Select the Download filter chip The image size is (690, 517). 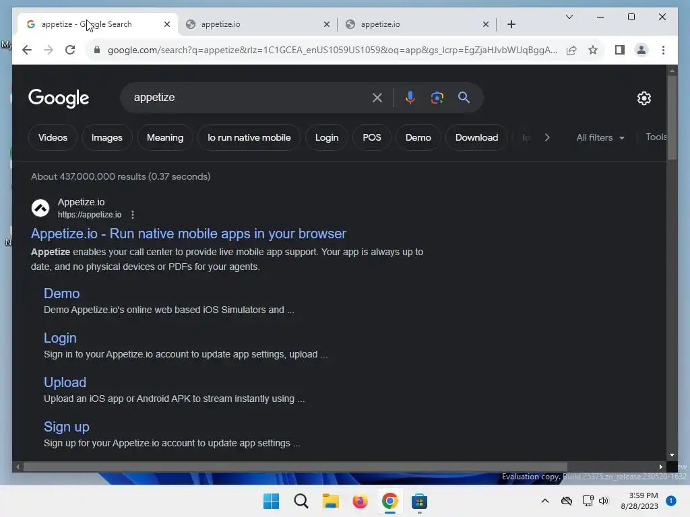476,137
